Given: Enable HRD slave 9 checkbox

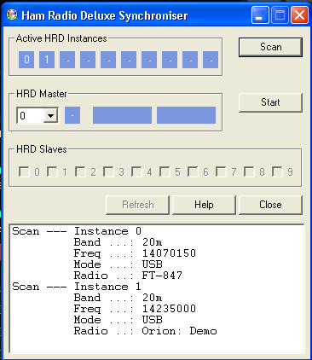Looking at the screenshot, I should pos(277,171).
